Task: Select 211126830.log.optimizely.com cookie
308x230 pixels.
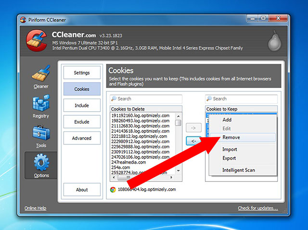Action: pos(141,126)
